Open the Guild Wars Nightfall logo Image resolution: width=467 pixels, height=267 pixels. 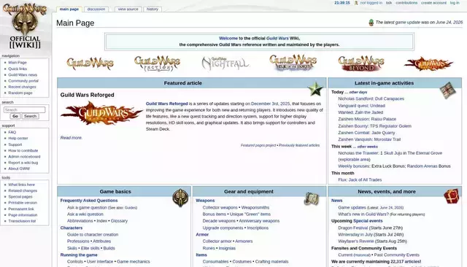click(225, 63)
